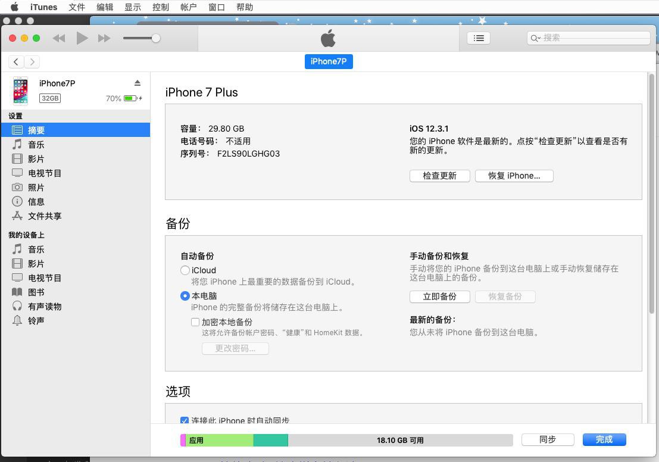Open the 窗口 menu

pos(217,7)
